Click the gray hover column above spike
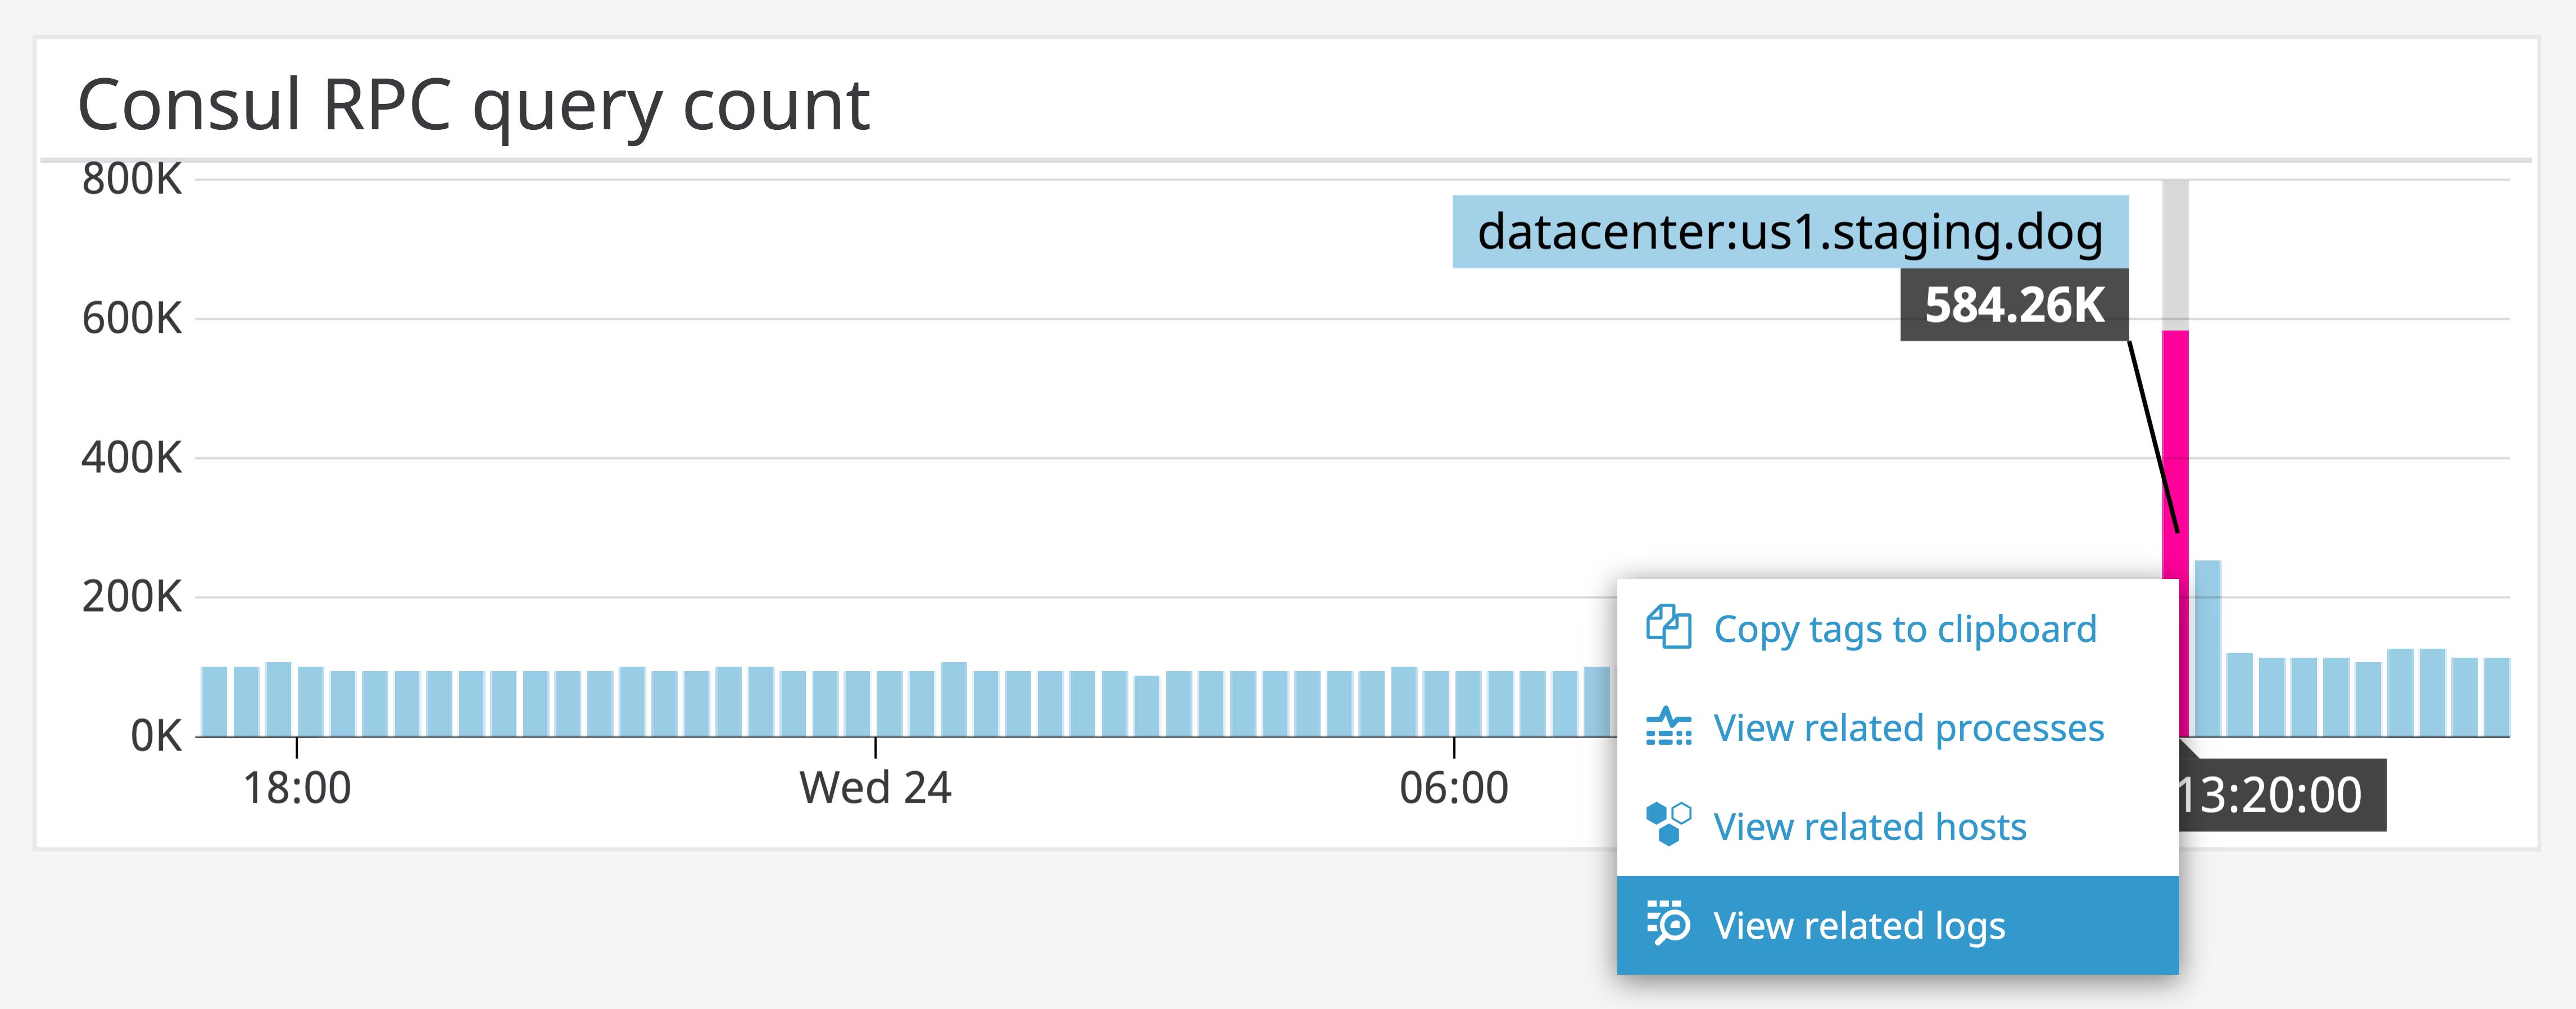 pyautogui.click(x=2175, y=255)
